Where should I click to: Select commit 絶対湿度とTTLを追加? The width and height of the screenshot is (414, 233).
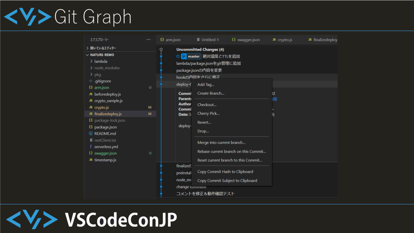pyautogui.click(x=221, y=56)
